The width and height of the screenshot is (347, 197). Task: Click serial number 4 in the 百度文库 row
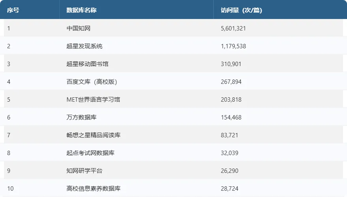tap(9, 82)
